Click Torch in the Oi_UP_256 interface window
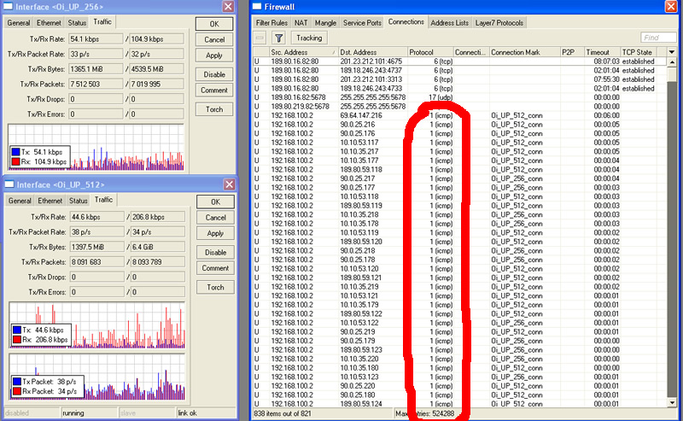Viewport: 683px width, 421px height. pyautogui.click(x=214, y=109)
